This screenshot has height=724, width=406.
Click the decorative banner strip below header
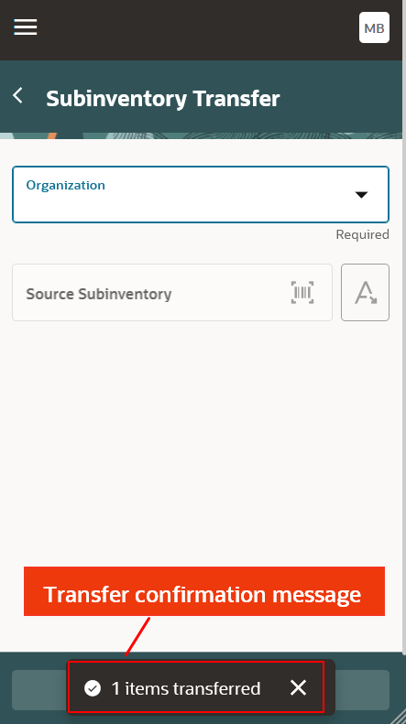[201, 135]
